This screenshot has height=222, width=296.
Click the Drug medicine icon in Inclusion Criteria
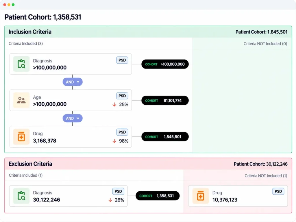click(21, 137)
